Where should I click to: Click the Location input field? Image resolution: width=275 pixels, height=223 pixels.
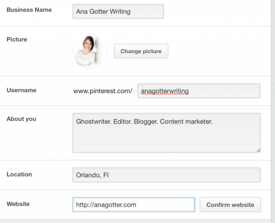[x=166, y=175]
